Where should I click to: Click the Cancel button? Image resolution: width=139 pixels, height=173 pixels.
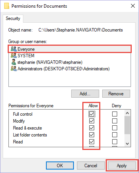91,165
